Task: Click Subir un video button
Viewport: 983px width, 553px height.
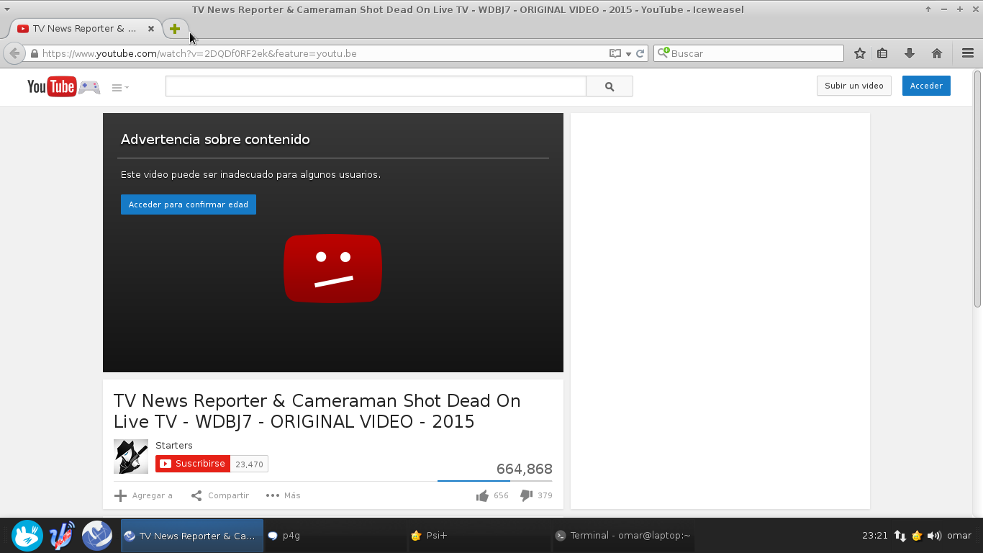Action: click(x=854, y=86)
